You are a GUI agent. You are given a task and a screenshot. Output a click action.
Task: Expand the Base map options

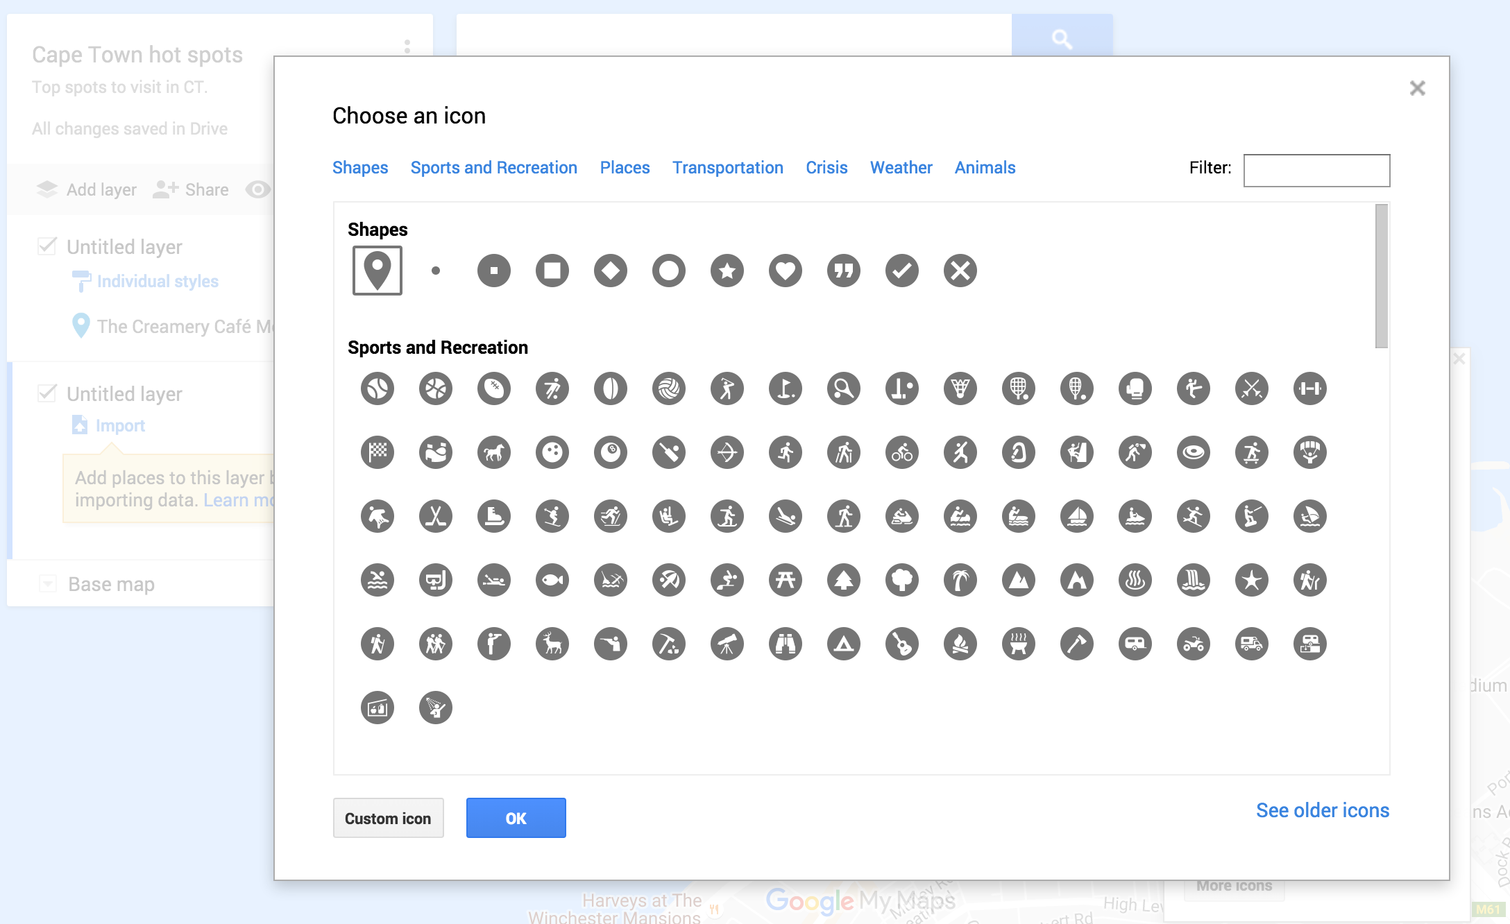click(x=48, y=583)
